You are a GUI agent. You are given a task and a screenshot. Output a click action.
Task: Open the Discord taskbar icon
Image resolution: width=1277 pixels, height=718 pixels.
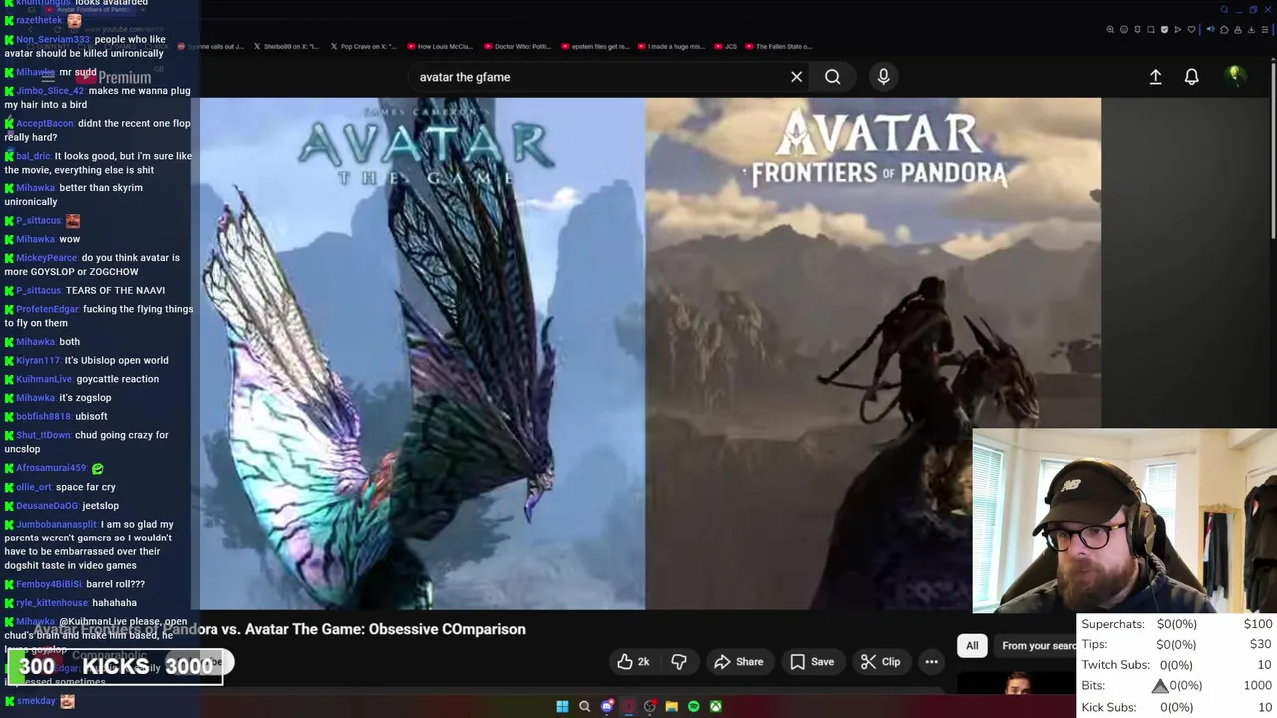pos(607,706)
